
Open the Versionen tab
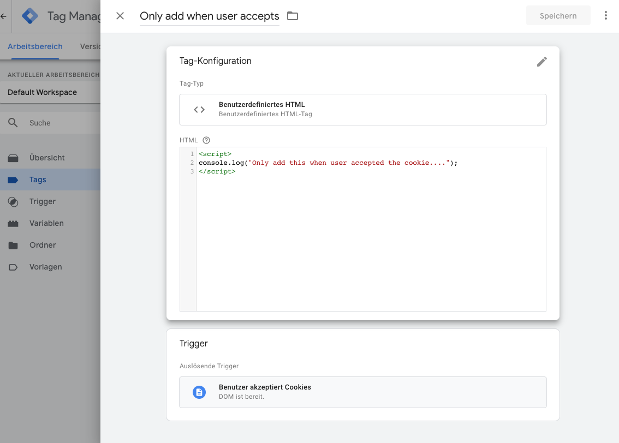click(92, 46)
